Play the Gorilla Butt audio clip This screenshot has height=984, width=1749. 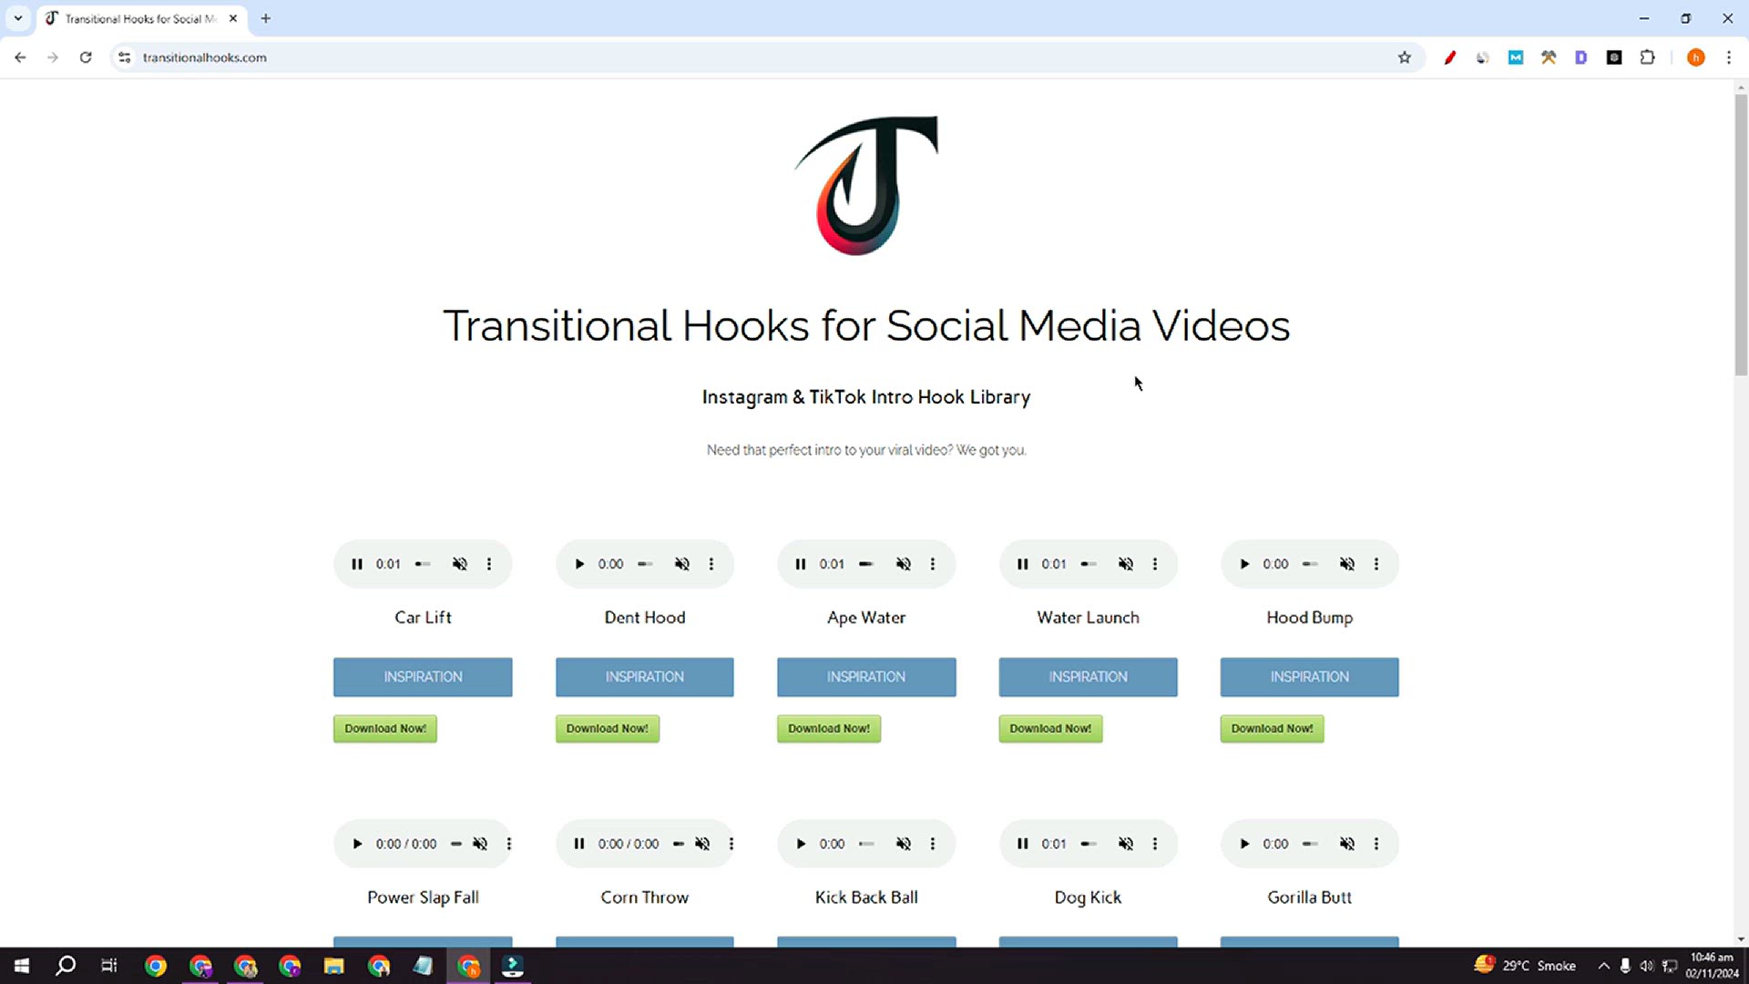1244,844
